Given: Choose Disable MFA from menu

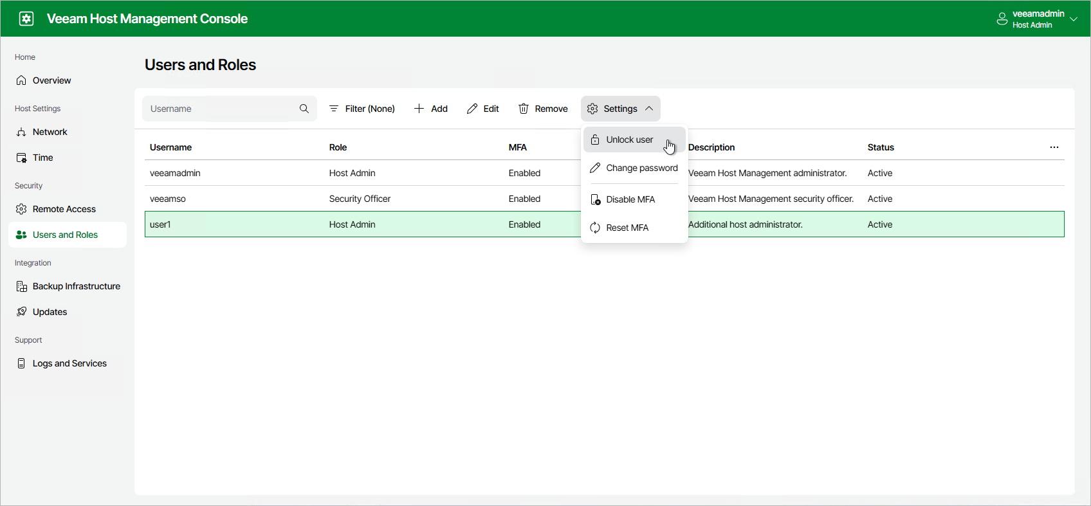Looking at the screenshot, I should pyautogui.click(x=634, y=199).
